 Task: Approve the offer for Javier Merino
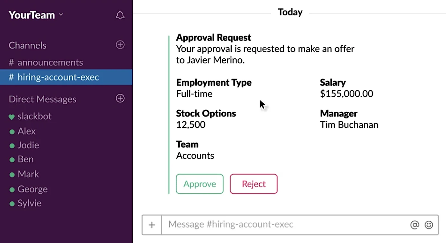200,184
